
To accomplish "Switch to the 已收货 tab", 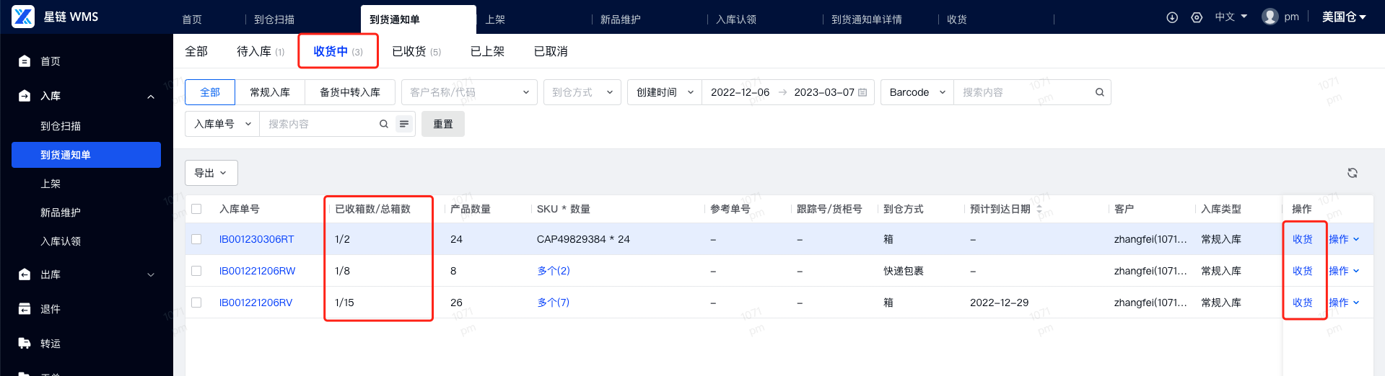I will 416,51.
